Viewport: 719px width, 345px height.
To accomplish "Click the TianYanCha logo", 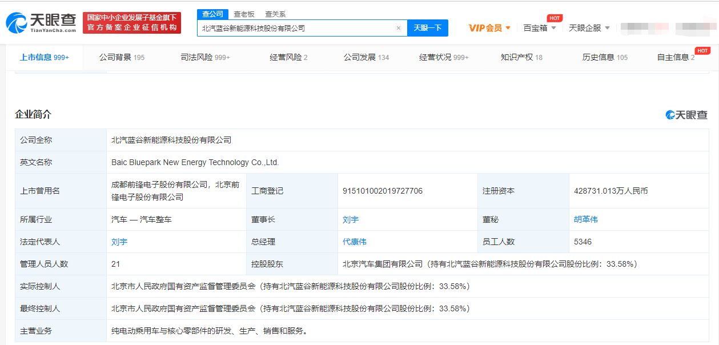I will click(41, 23).
